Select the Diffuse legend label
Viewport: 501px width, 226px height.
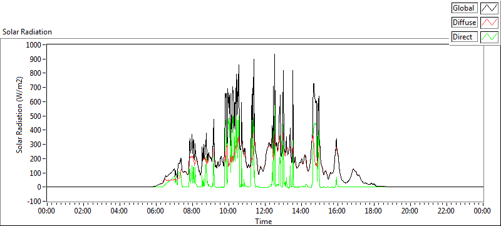coord(465,23)
